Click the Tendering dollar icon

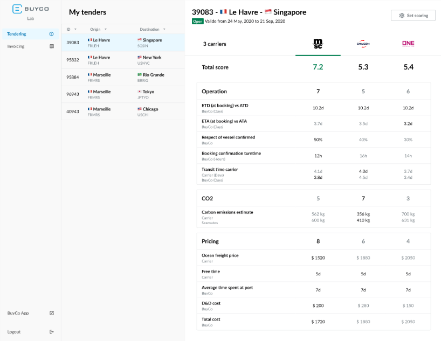[52, 34]
